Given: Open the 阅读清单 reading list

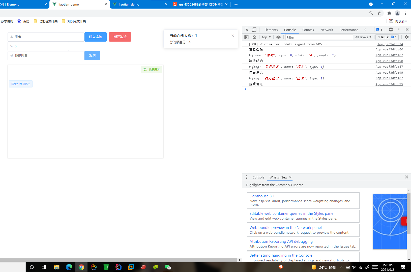Looking at the screenshot, I should [398, 21].
